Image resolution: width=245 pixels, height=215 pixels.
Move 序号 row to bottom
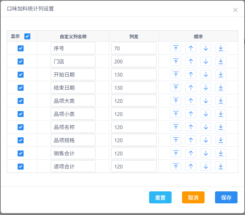(x=221, y=48)
